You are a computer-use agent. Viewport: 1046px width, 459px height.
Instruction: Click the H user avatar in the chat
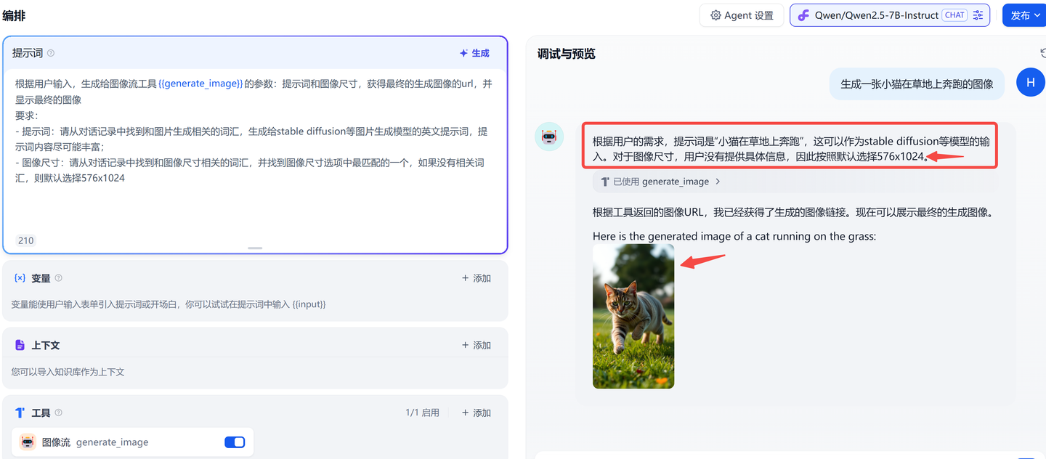click(1030, 82)
